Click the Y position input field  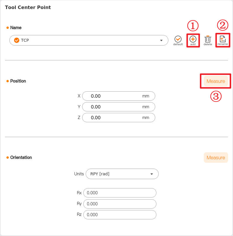118,107
